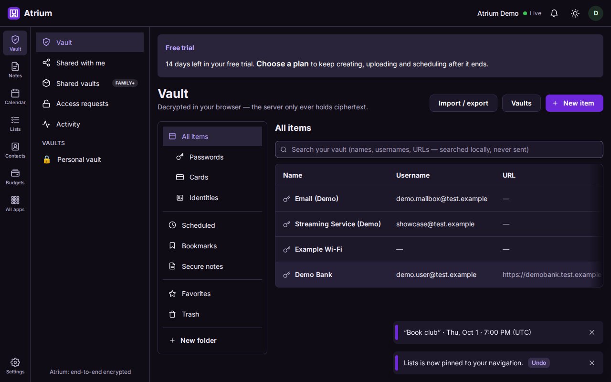Select Vault in the sidebar menu
The height and width of the screenshot is (382, 611).
pyautogui.click(x=90, y=42)
